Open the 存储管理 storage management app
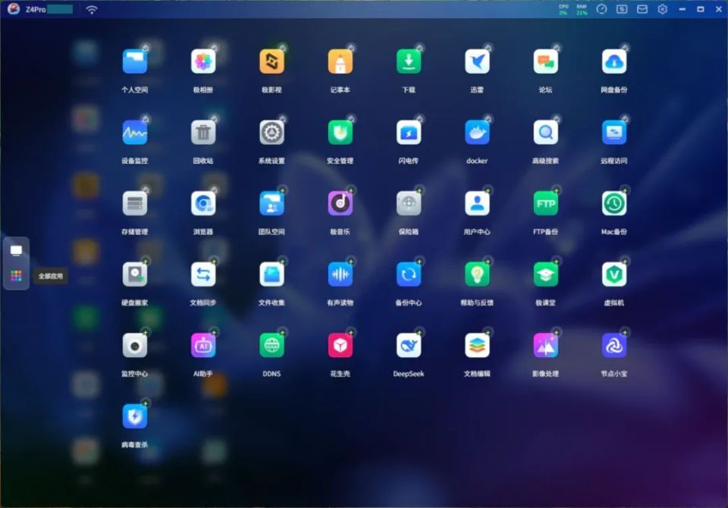 pyautogui.click(x=135, y=204)
